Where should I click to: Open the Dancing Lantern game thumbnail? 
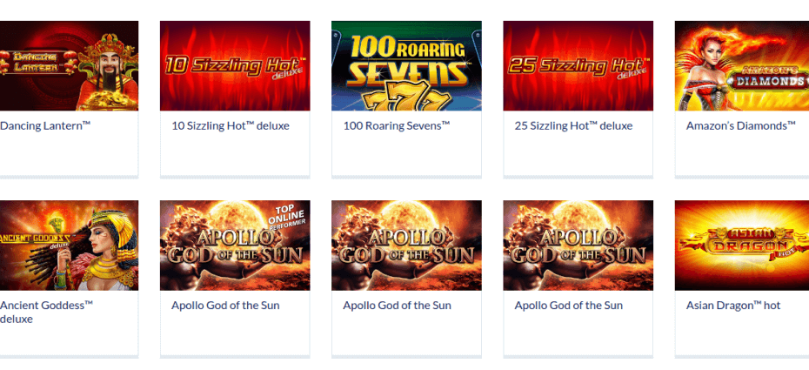pos(69,65)
